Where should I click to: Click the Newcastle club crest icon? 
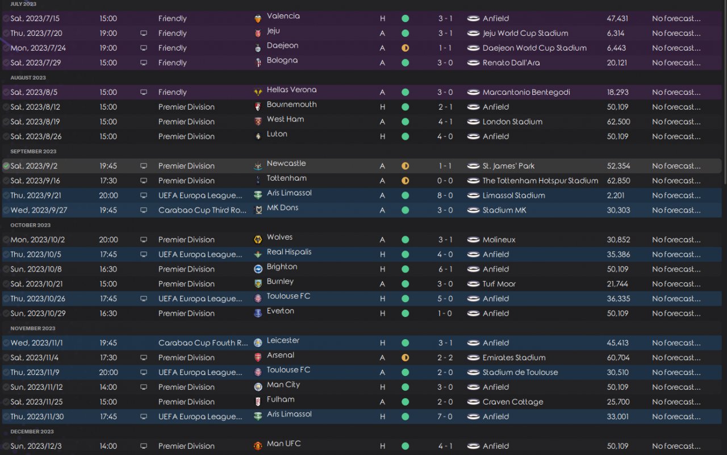coord(258,166)
